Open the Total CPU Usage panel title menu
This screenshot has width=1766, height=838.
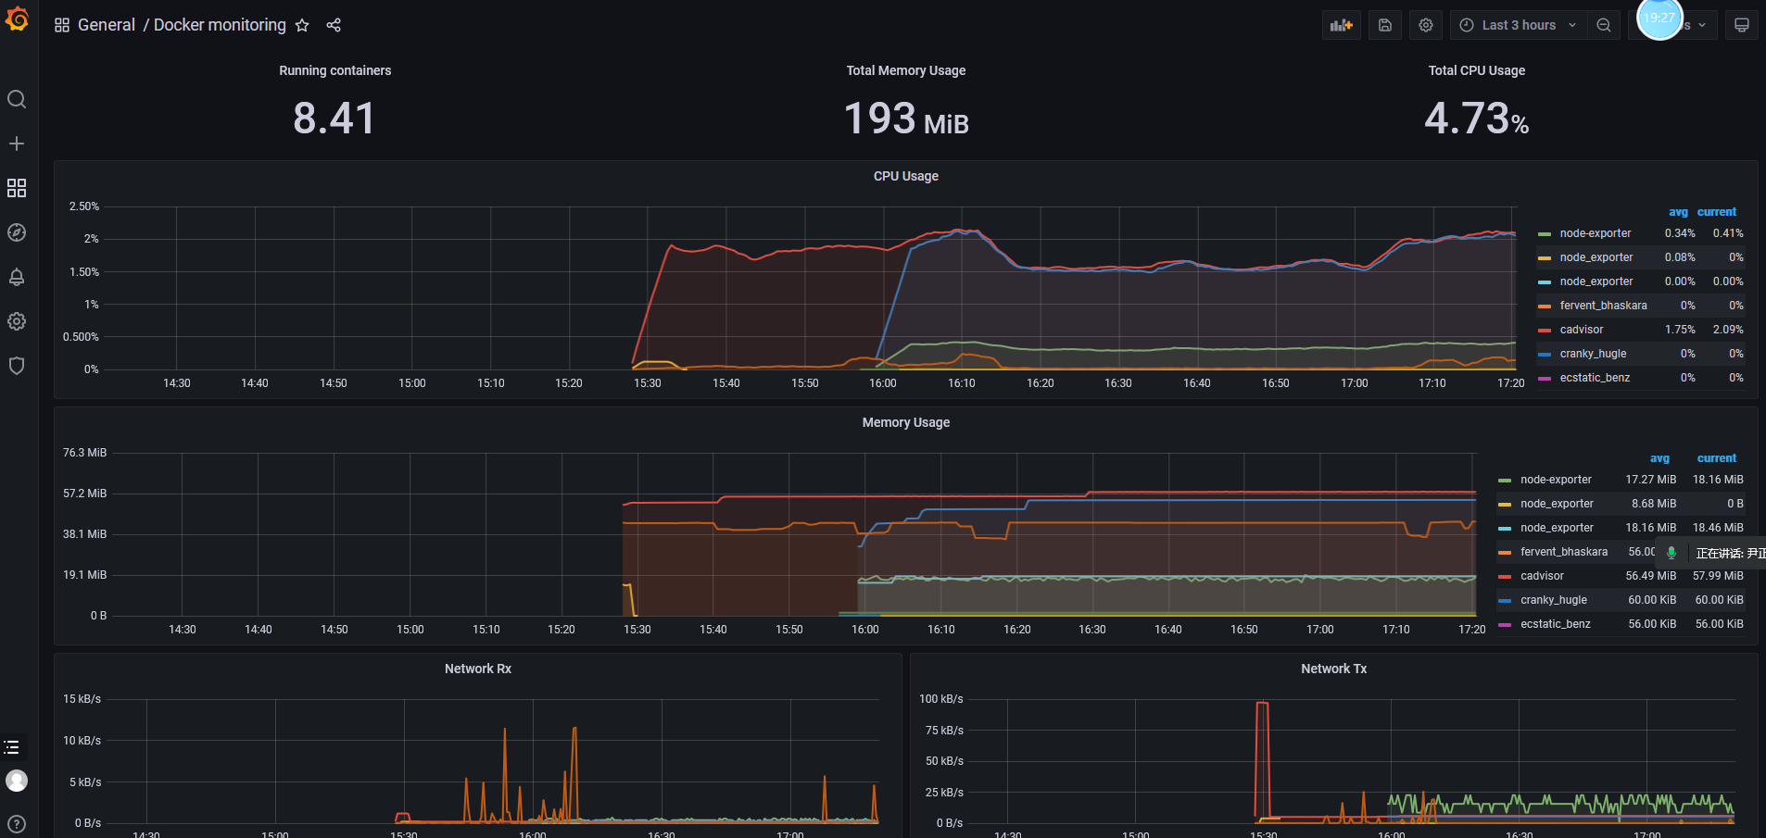(1476, 70)
